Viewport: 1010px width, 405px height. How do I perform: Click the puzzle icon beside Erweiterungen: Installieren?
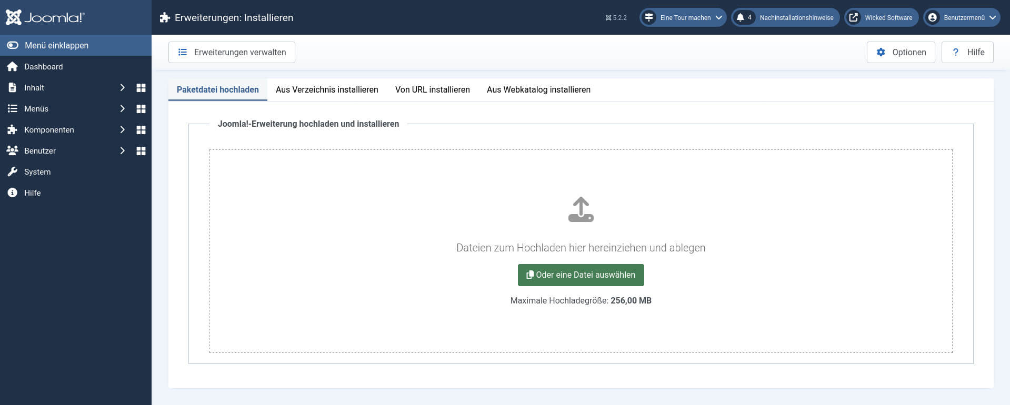coord(165,17)
